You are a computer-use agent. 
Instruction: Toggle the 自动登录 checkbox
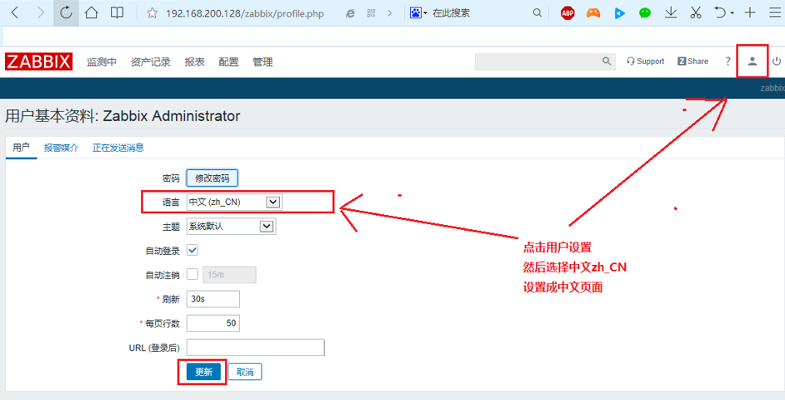[192, 250]
